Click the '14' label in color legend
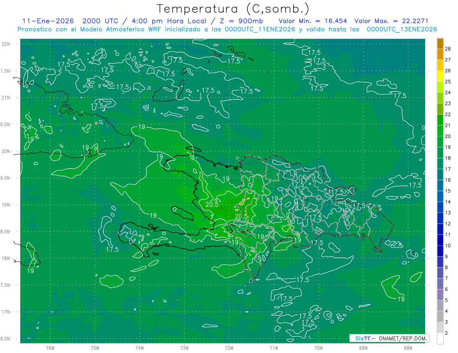 click(x=448, y=202)
